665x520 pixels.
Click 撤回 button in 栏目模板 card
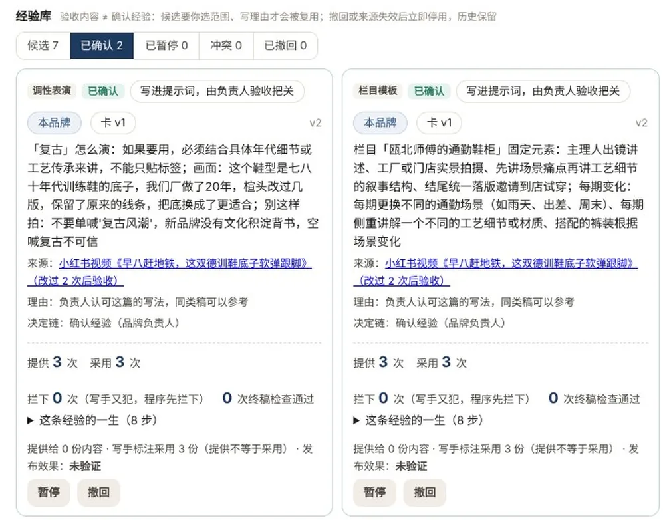(425, 493)
